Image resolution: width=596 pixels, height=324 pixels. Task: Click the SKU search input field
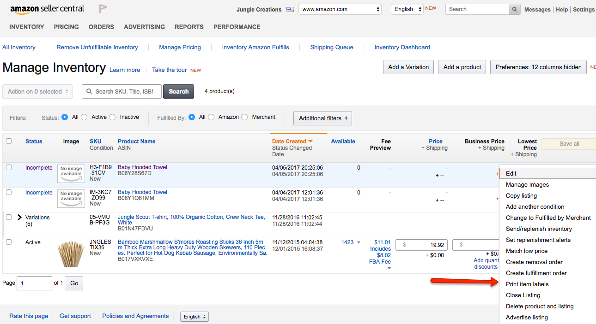(123, 91)
